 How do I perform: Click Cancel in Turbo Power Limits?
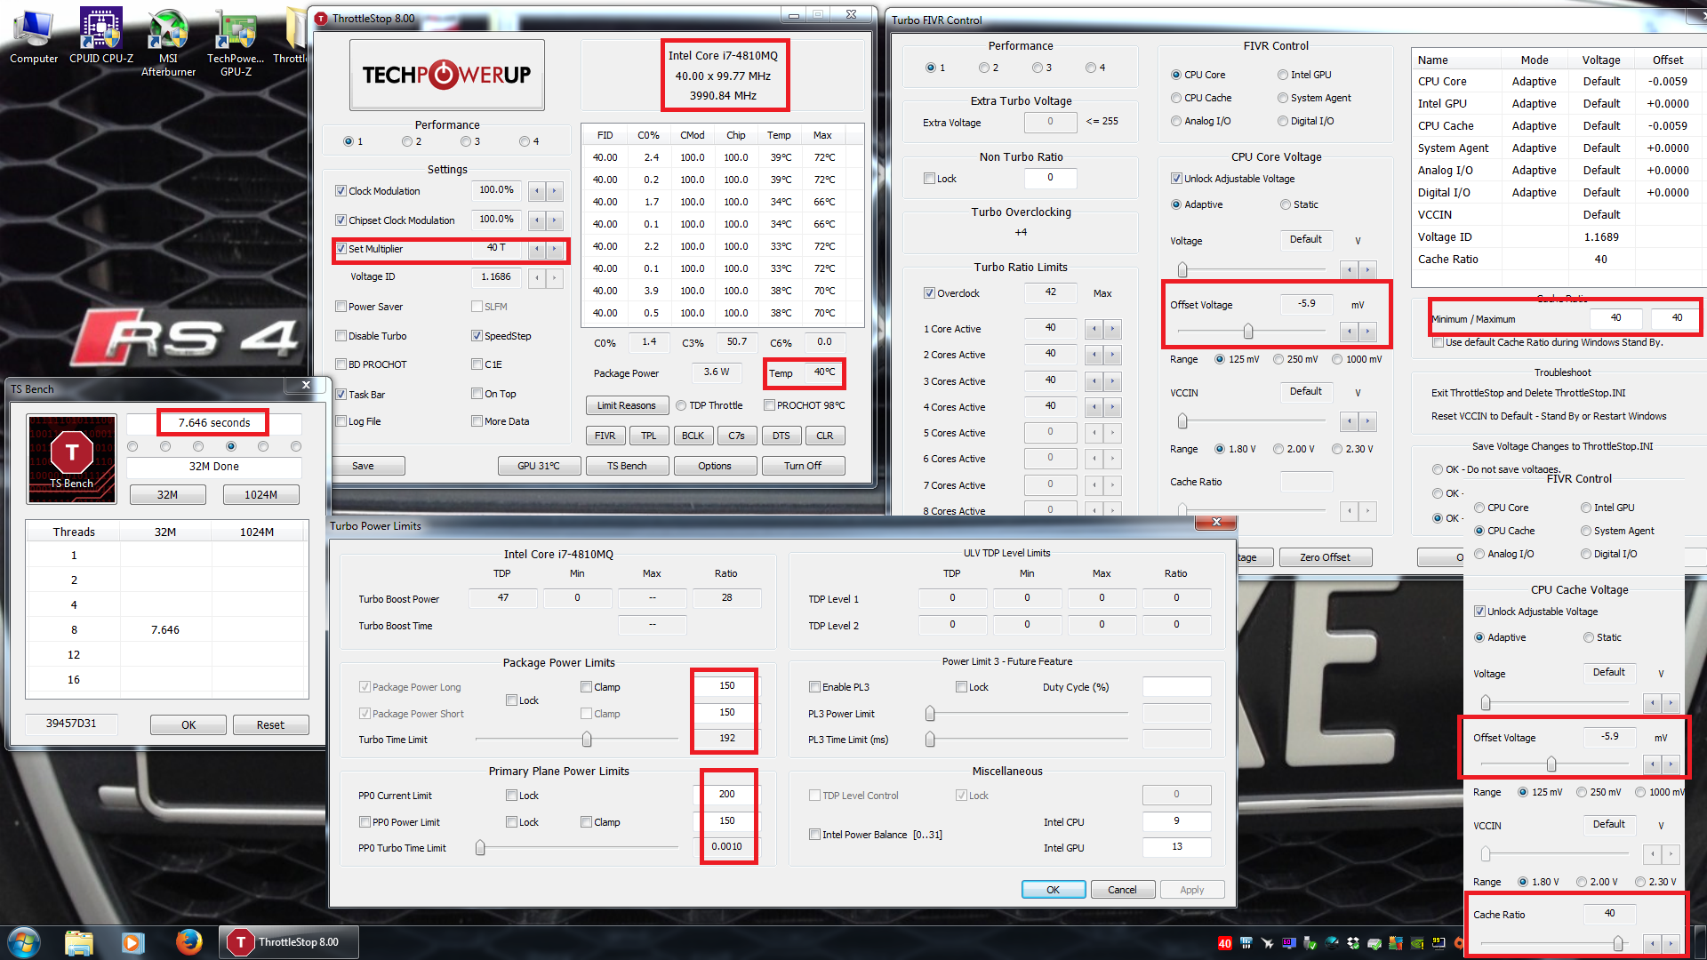pos(1122,890)
